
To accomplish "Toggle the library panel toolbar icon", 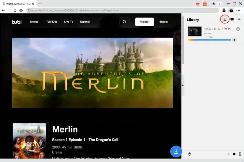I will coord(231,10).
